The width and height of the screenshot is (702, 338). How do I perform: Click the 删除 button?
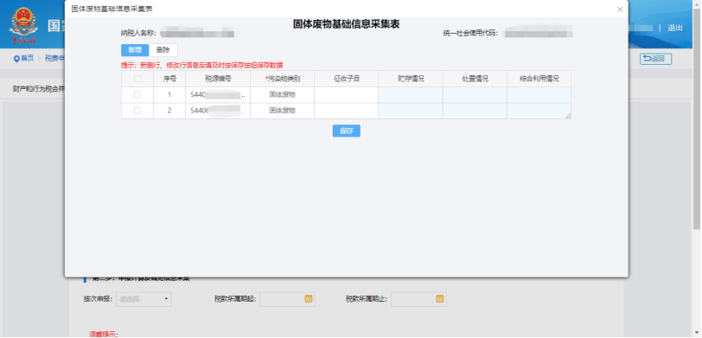pyautogui.click(x=163, y=49)
